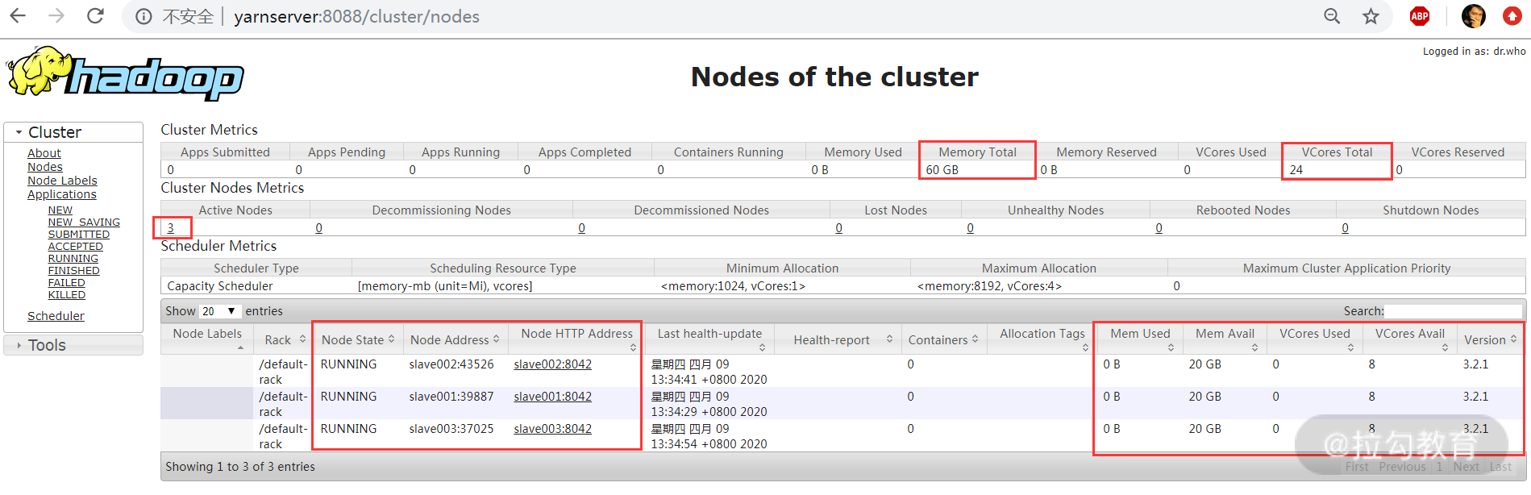1531x495 pixels.
Task: Open the Nodes link in sidebar
Action: point(45,167)
